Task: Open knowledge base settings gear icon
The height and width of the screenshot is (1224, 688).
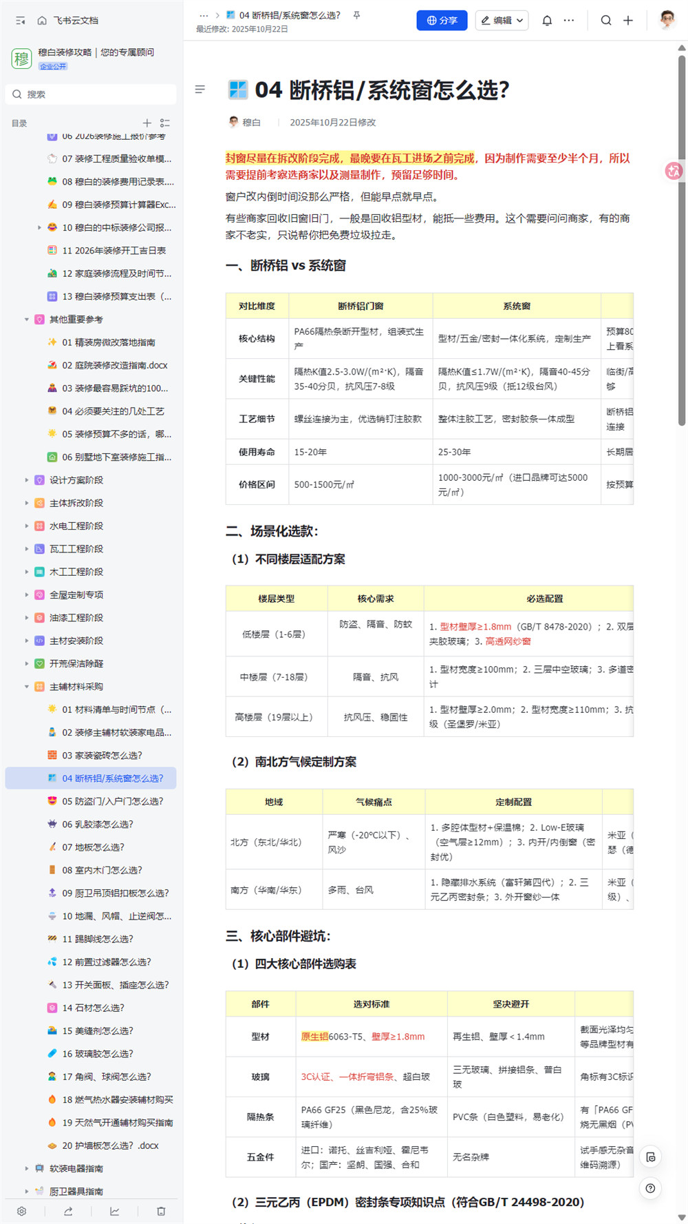Action: [x=21, y=1211]
